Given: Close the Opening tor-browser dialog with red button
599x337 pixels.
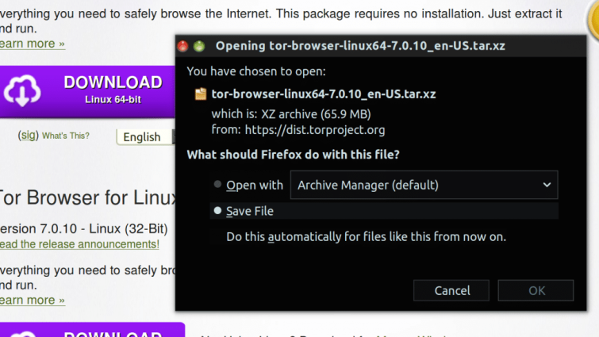Looking at the screenshot, I should click(x=183, y=46).
